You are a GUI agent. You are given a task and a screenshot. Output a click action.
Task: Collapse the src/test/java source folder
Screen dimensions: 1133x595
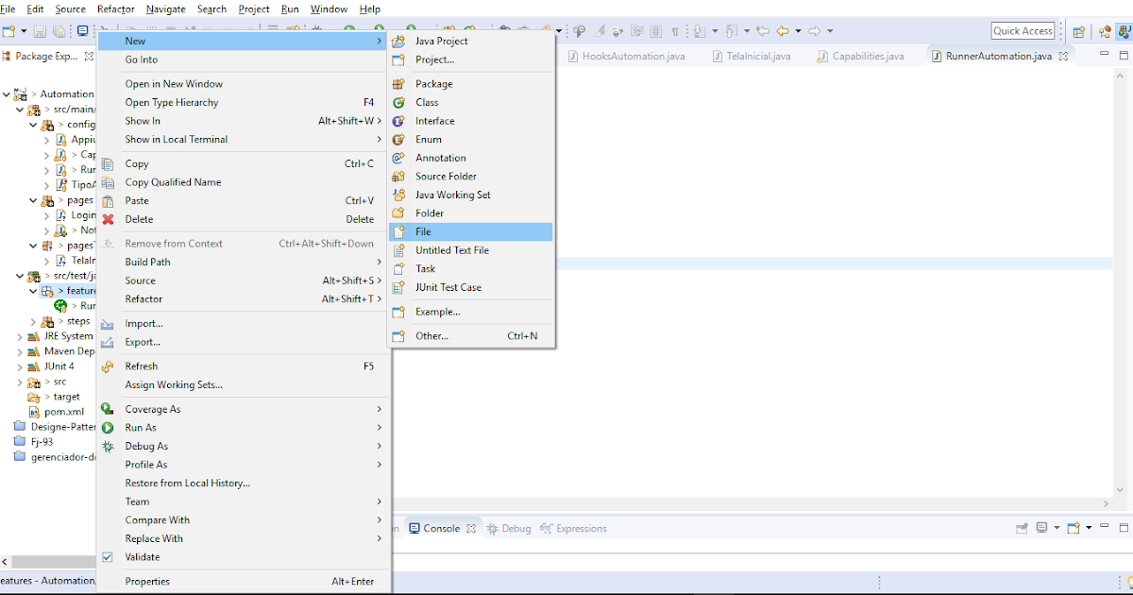click(20, 276)
